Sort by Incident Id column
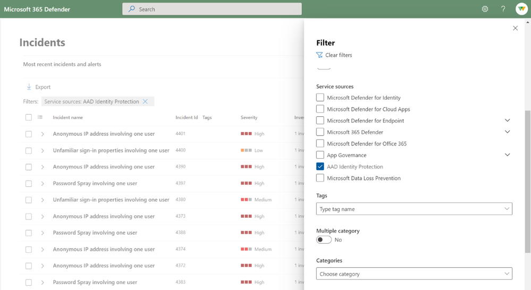 pos(187,117)
